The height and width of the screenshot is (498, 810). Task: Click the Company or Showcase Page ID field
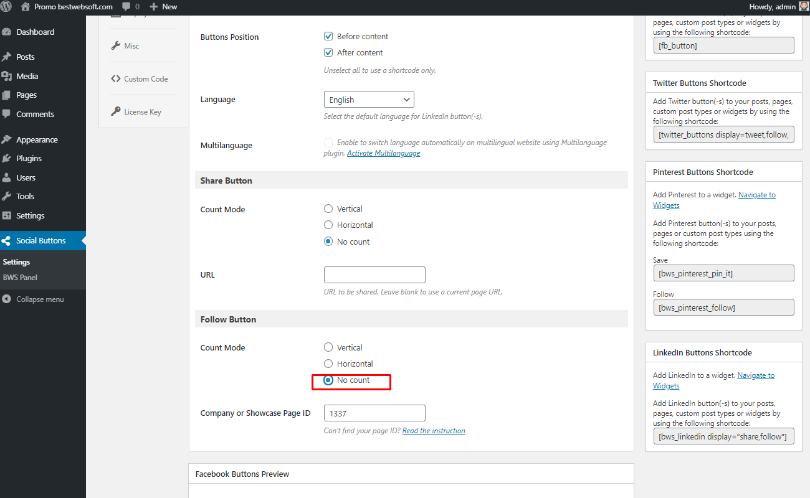(x=374, y=413)
